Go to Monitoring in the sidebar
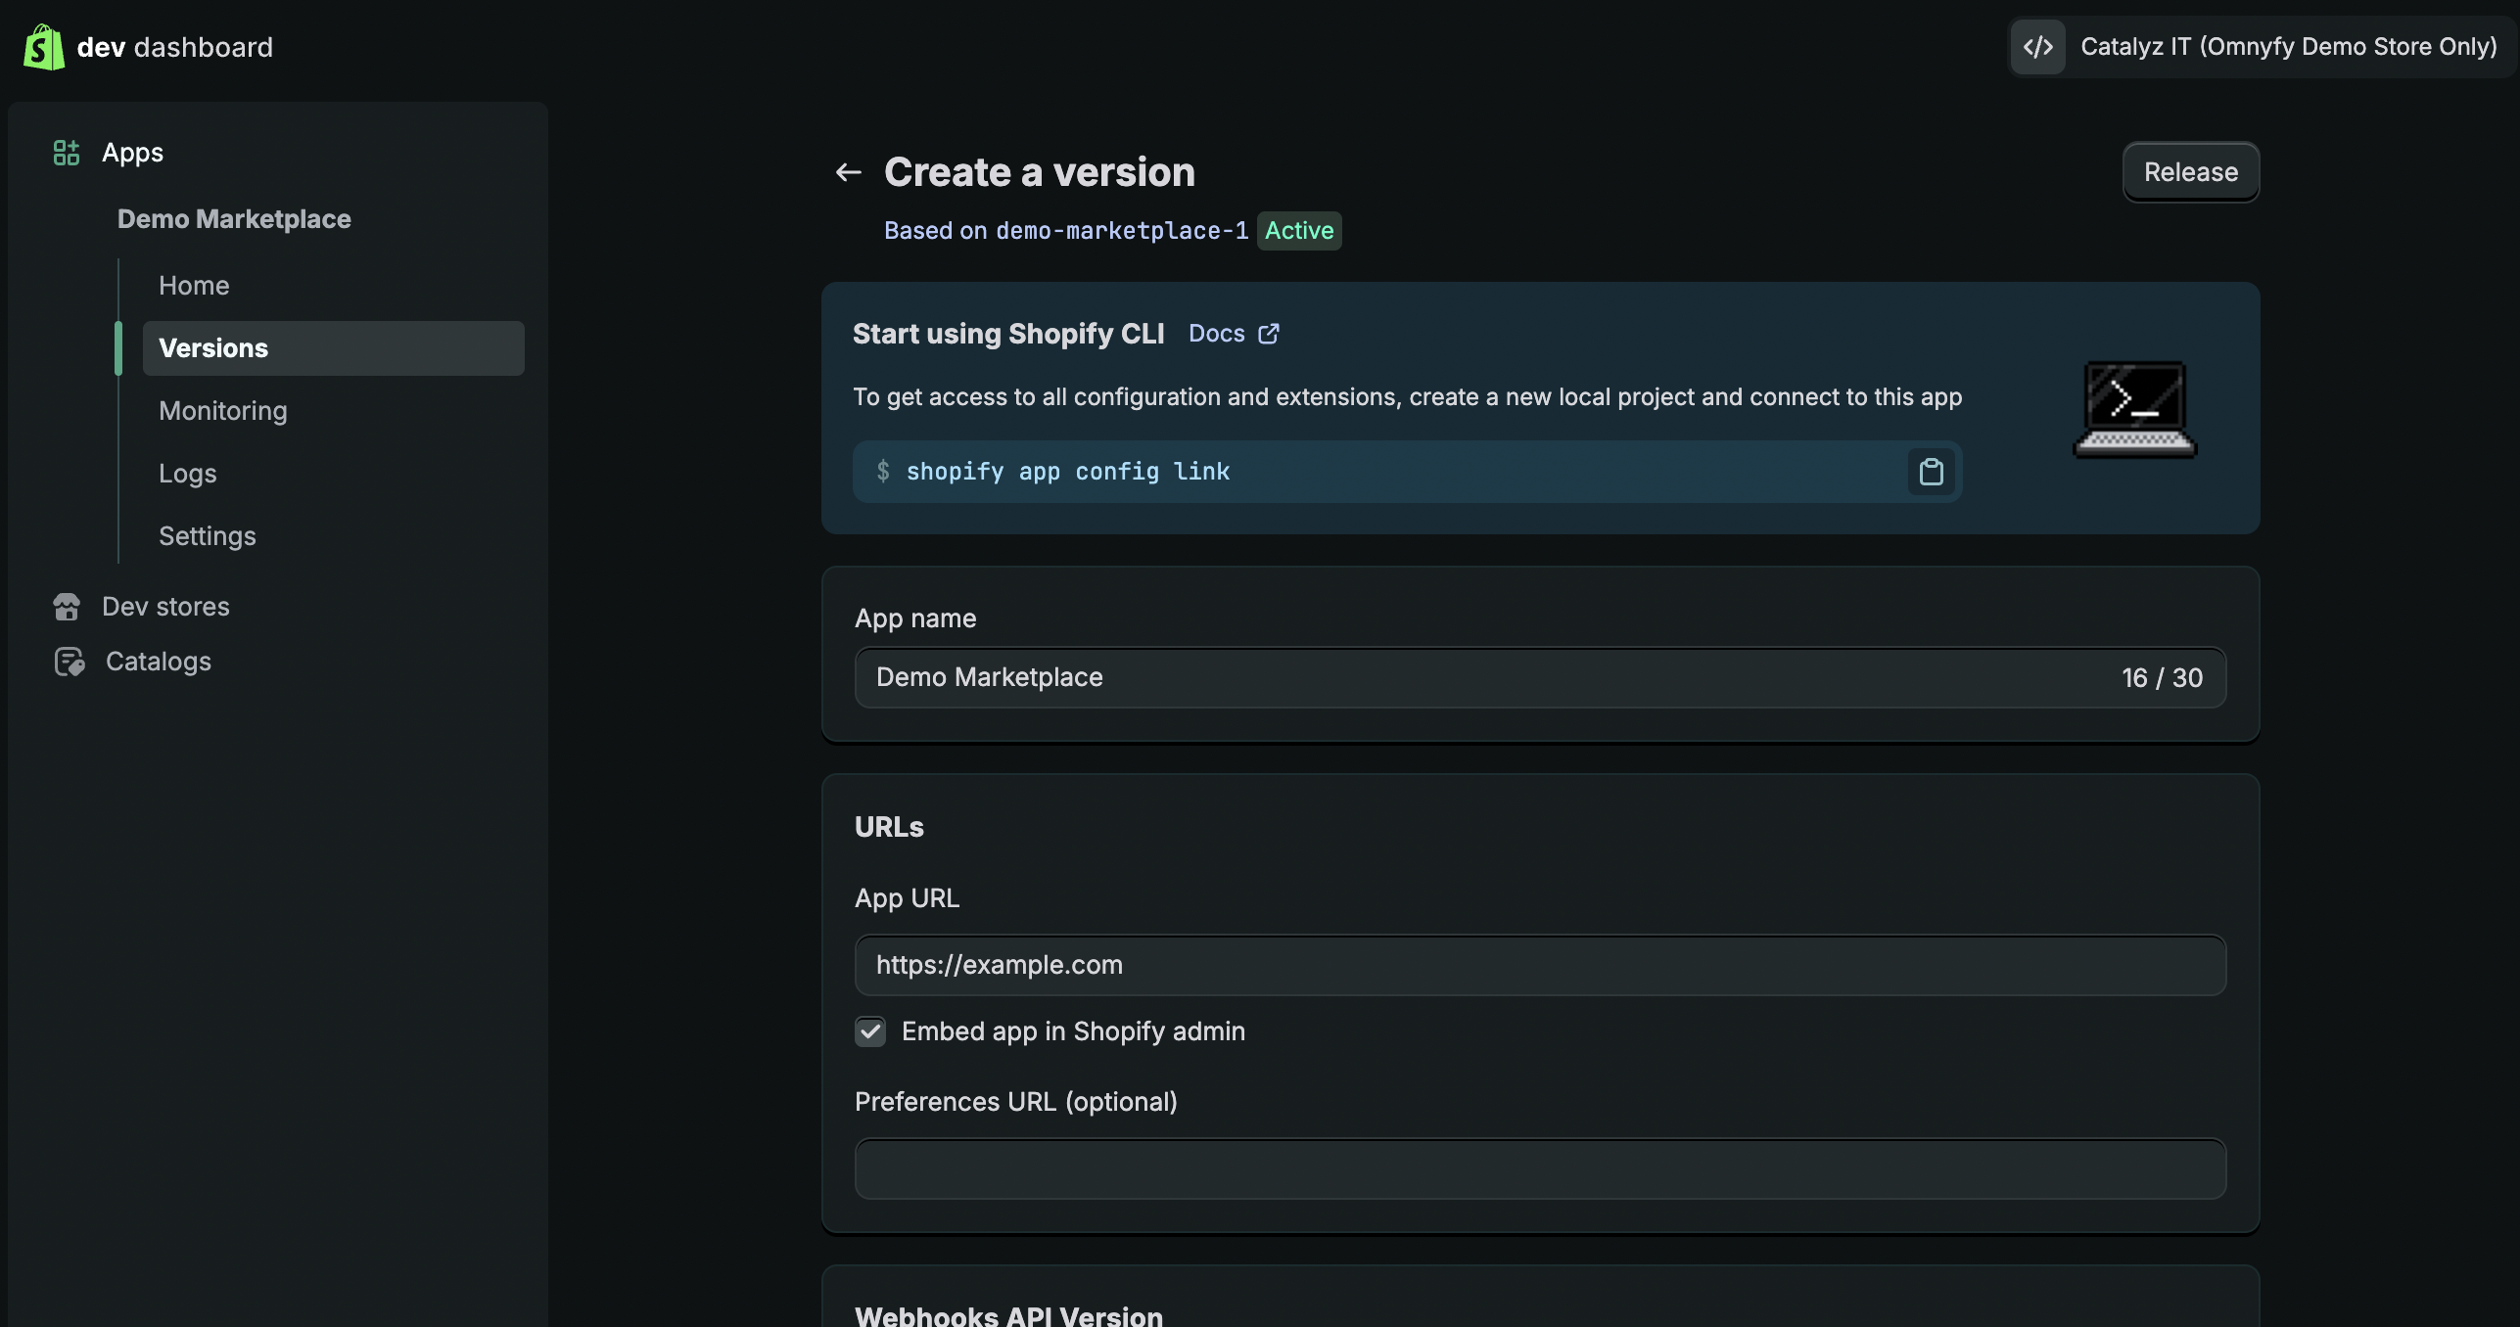The width and height of the screenshot is (2520, 1327). coord(223,411)
